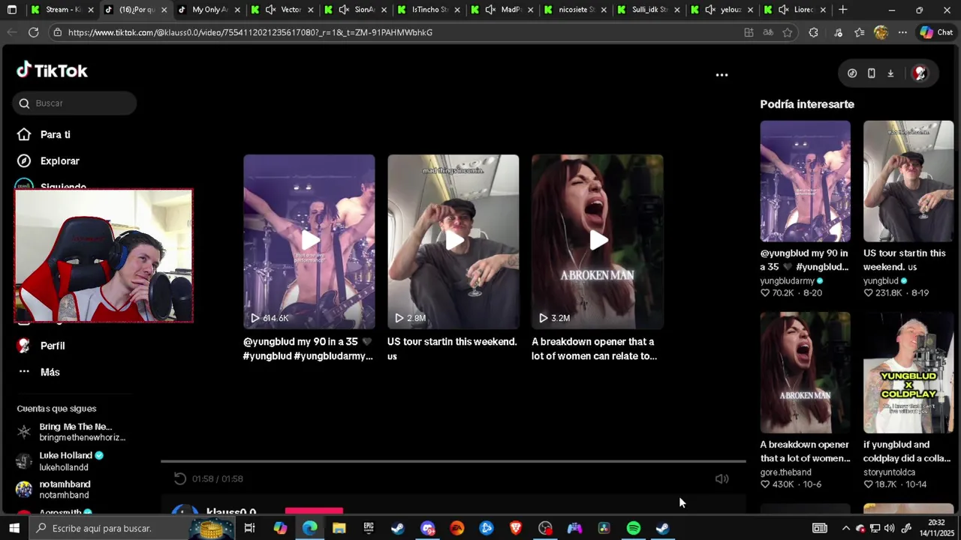Open Microsoft Edge taskbar icon
Viewport: 961px width, 540px height.
click(x=309, y=528)
